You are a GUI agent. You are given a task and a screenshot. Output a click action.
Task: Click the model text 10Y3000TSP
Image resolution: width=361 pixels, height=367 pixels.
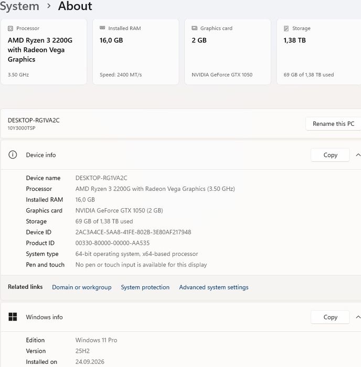(22, 128)
